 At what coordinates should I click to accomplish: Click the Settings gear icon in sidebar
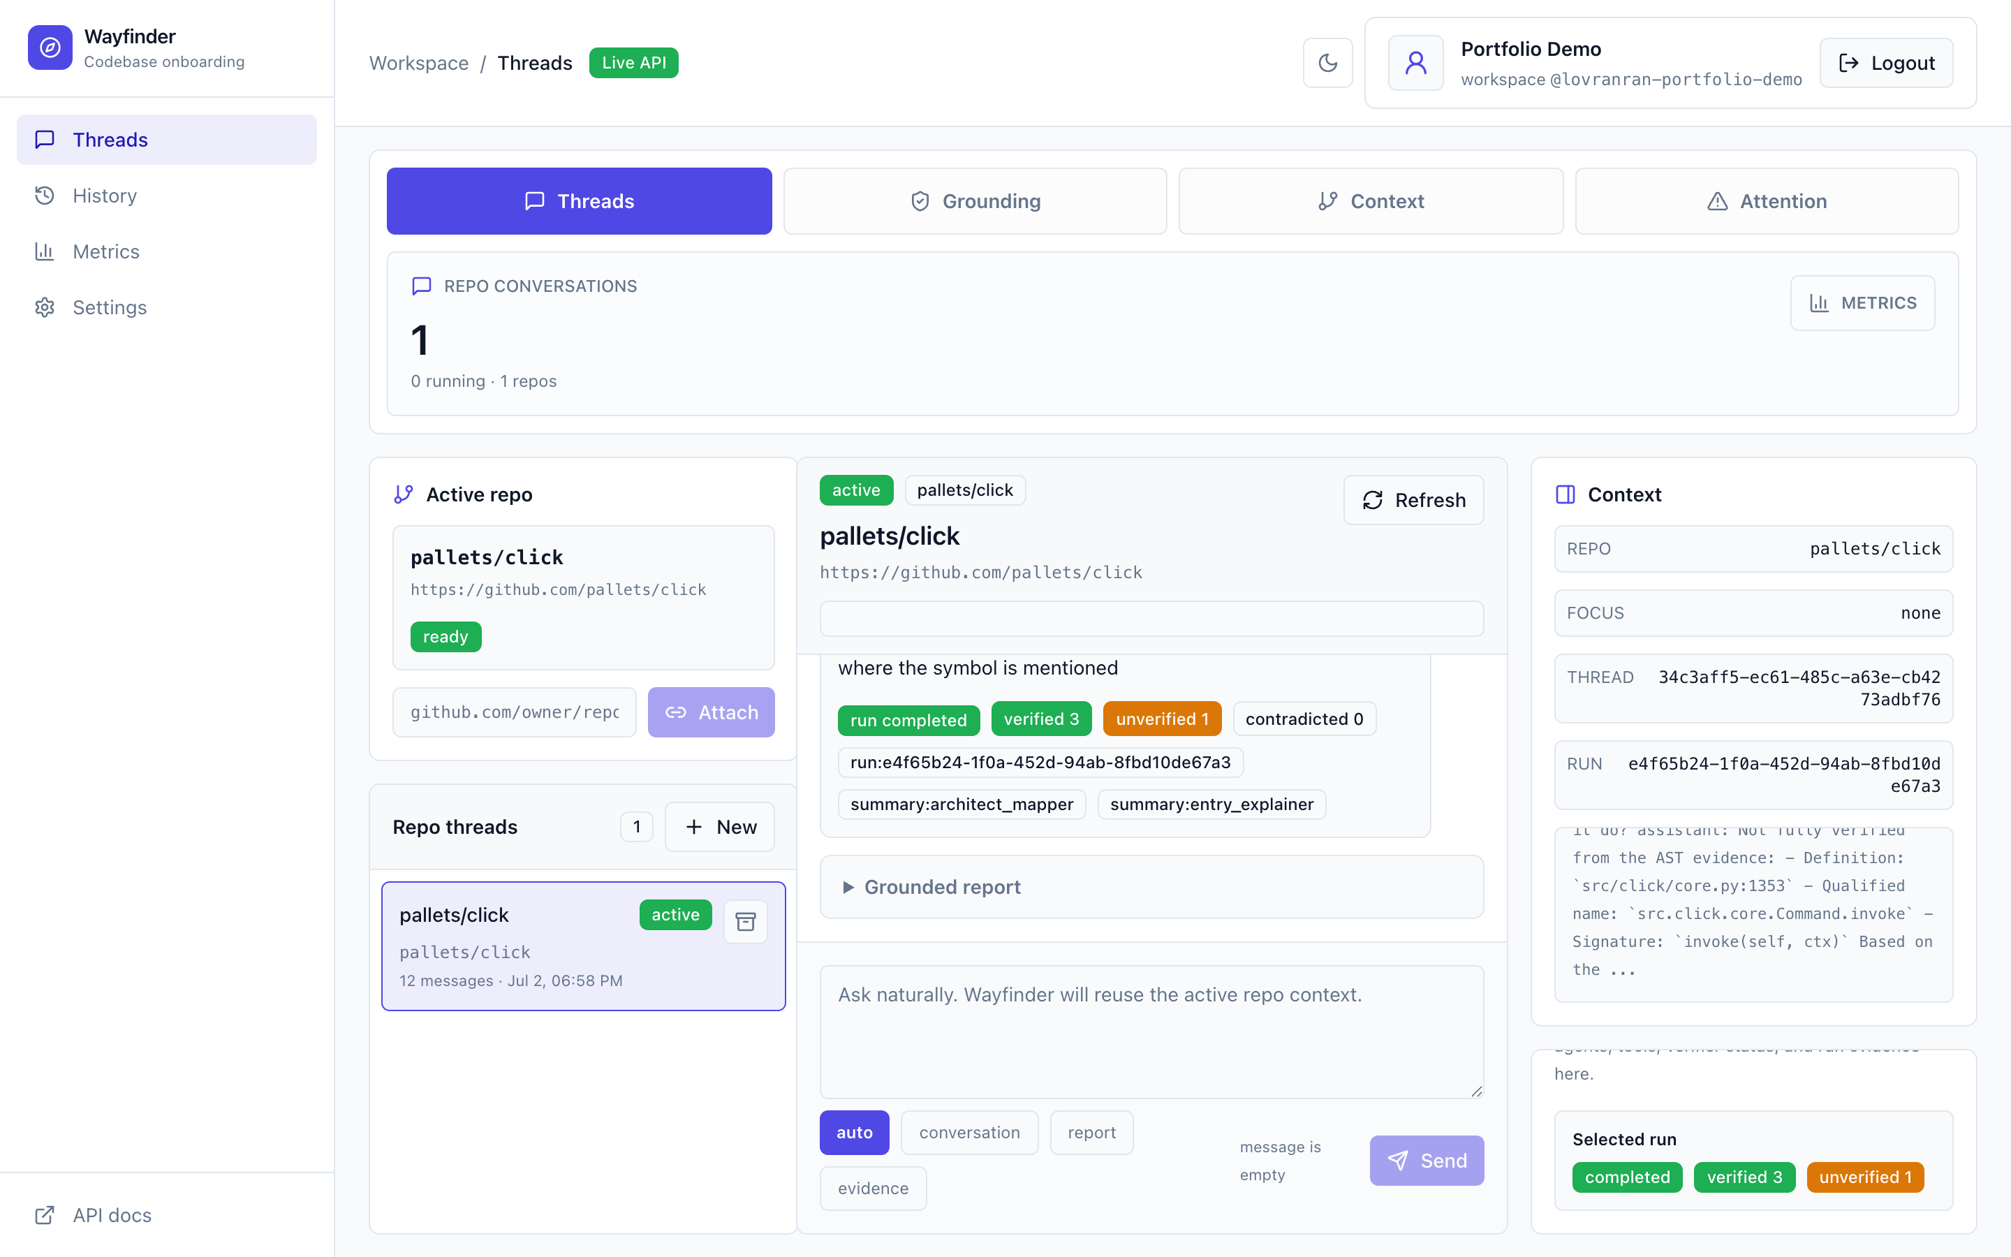coord(45,307)
